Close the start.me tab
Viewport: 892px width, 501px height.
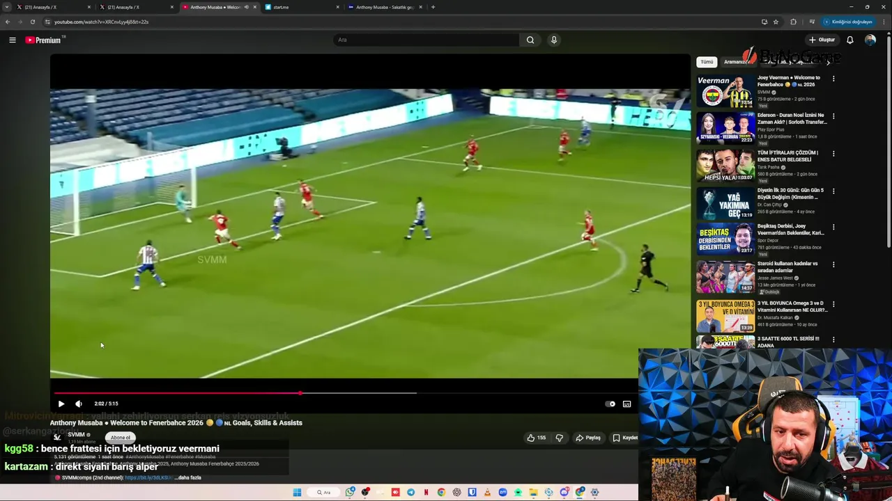tap(338, 7)
